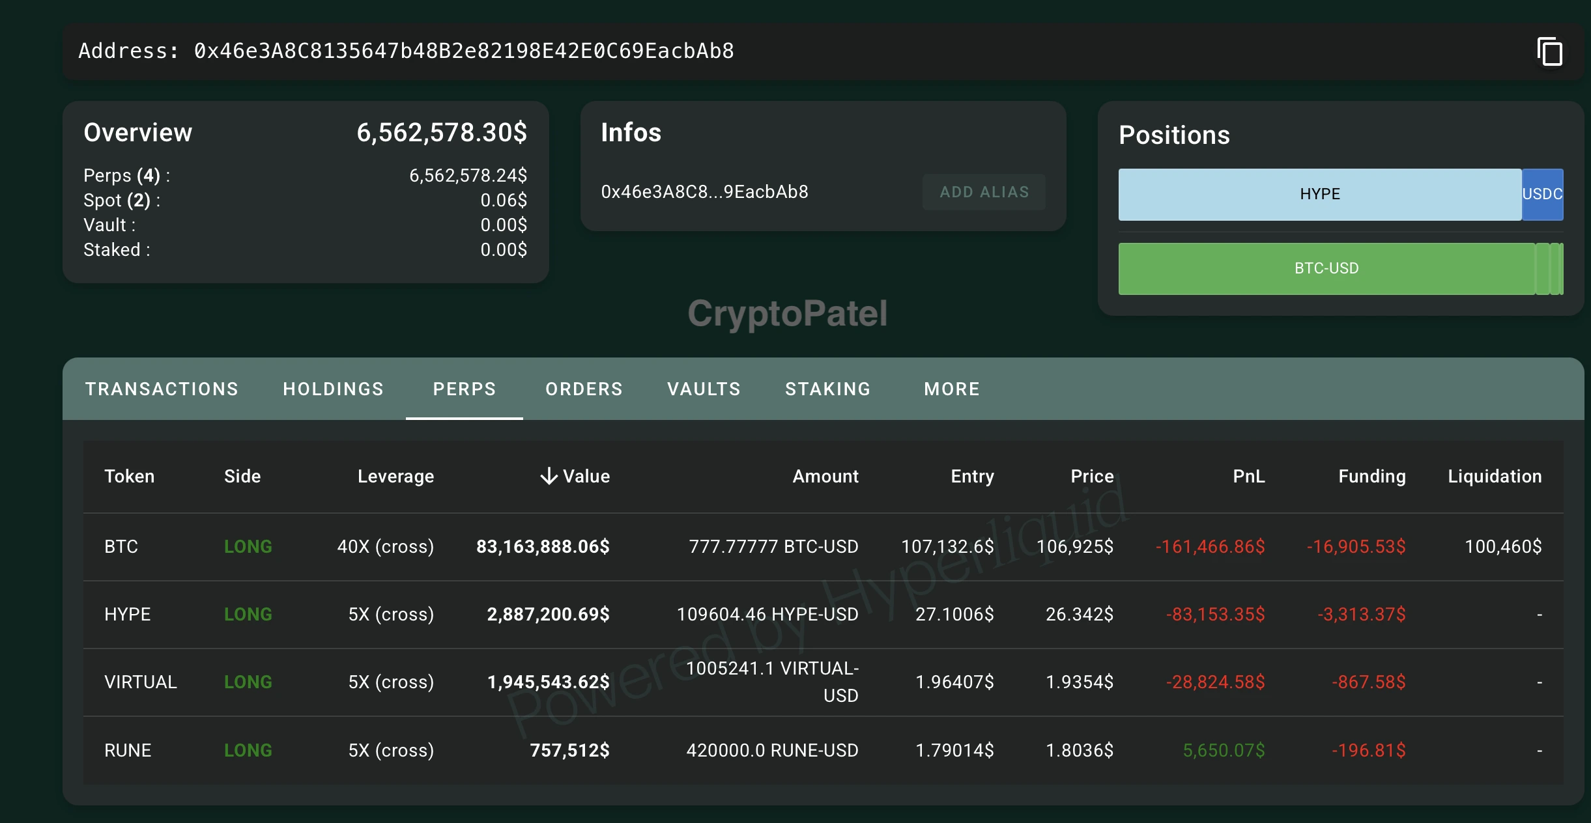
Task: Switch to the HOLDINGS tab
Action: pyautogui.click(x=333, y=389)
